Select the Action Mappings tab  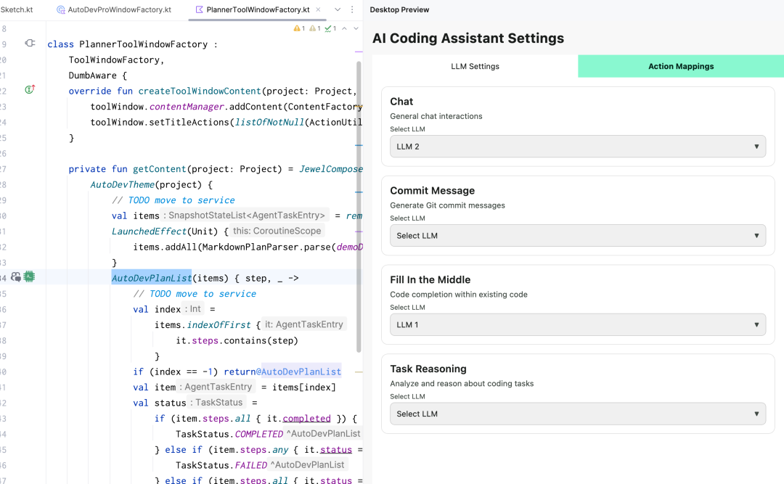tap(681, 66)
